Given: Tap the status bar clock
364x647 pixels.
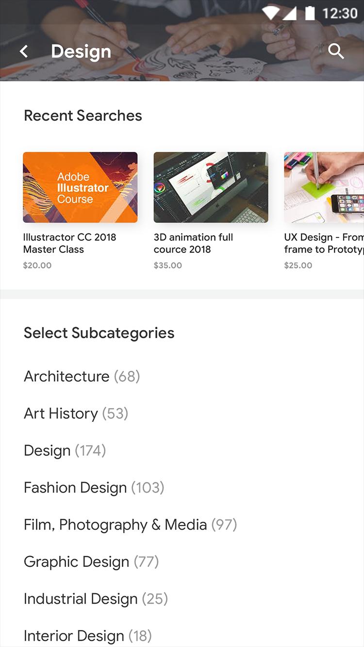Looking at the screenshot, I should click(340, 13).
